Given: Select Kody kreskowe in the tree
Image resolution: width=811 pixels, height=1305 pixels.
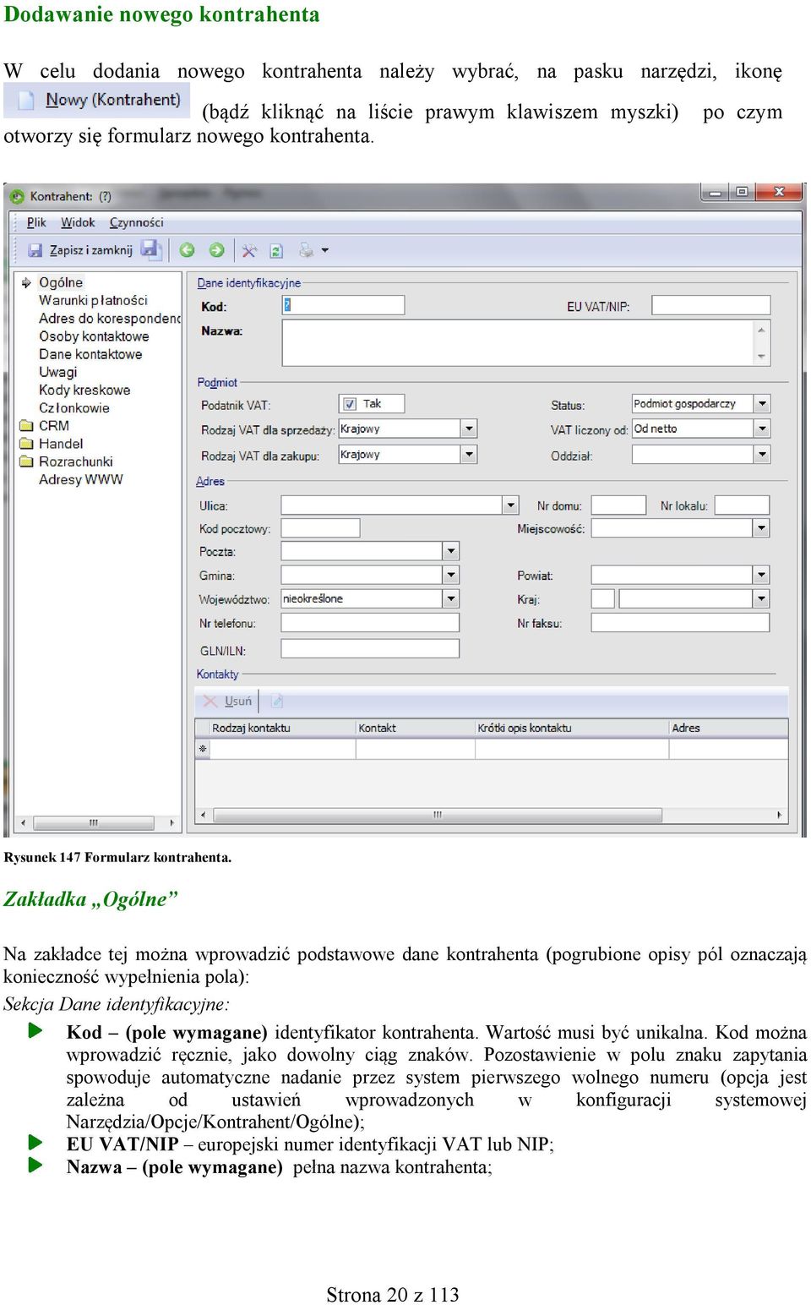Looking at the screenshot, I should 84,390.
